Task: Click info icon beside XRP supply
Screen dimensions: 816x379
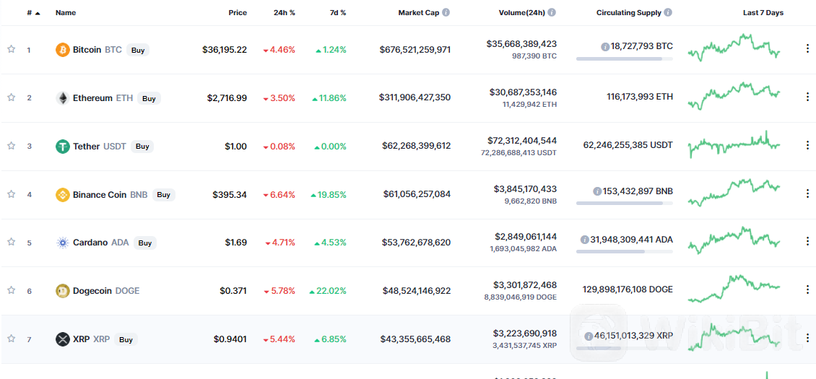Action: 588,336
